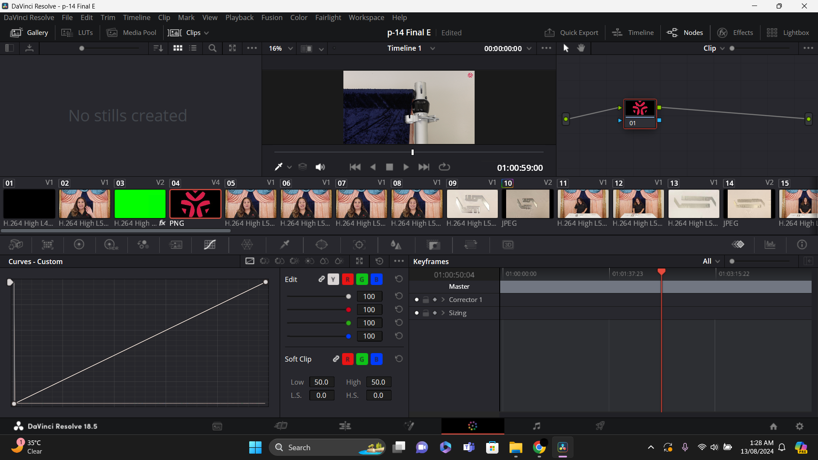Select clip 09 thumbnail in the clip strip
The height and width of the screenshot is (460, 818).
pyautogui.click(x=472, y=204)
